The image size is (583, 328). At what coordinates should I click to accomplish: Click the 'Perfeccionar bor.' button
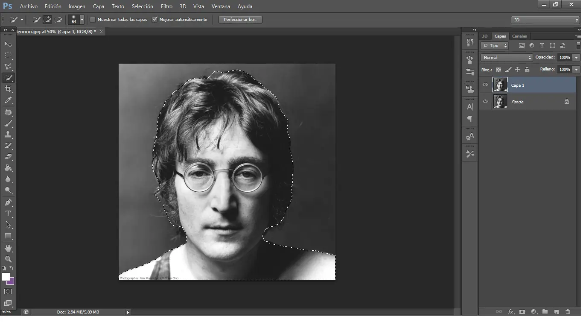[x=240, y=20]
